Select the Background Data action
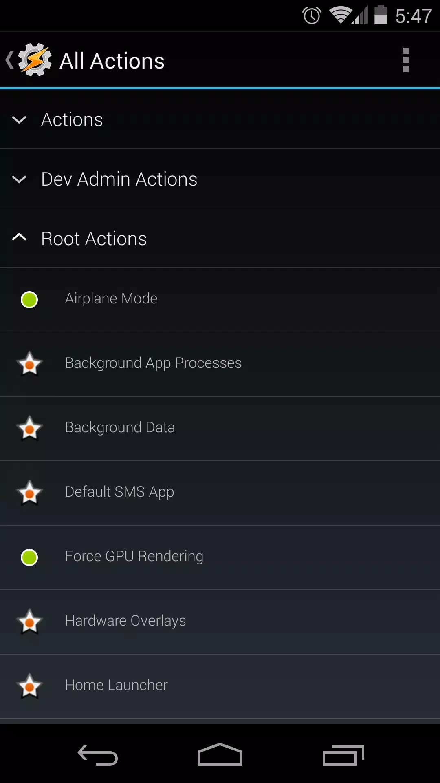The image size is (440, 783). click(x=220, y=429)
